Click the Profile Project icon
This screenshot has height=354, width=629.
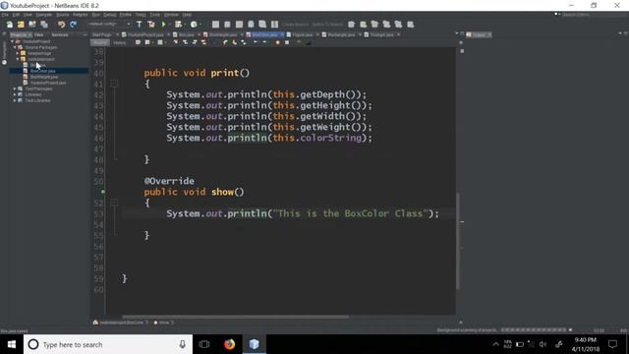tap(194, 25)
